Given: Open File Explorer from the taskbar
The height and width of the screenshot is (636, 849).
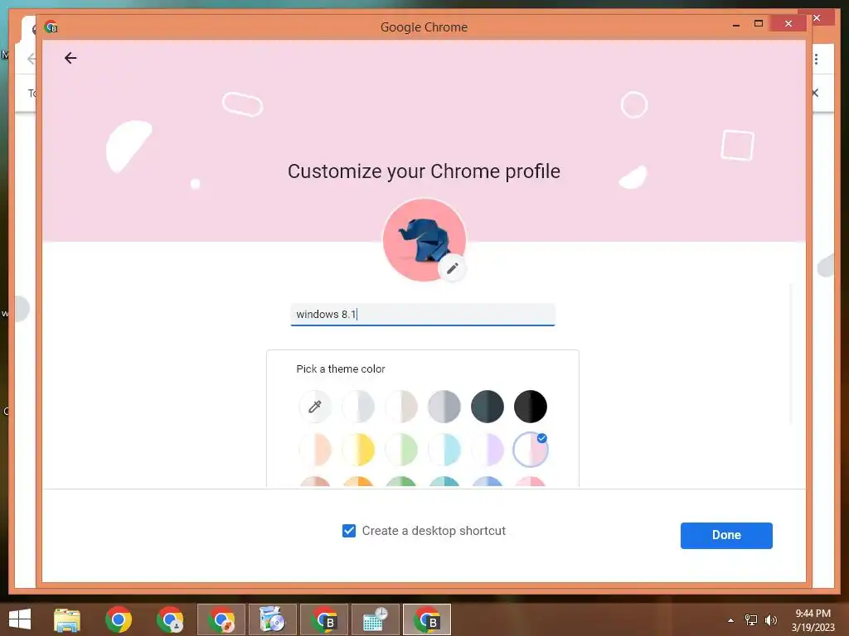Looking at the screenshot, I should (x=67, y=619).
